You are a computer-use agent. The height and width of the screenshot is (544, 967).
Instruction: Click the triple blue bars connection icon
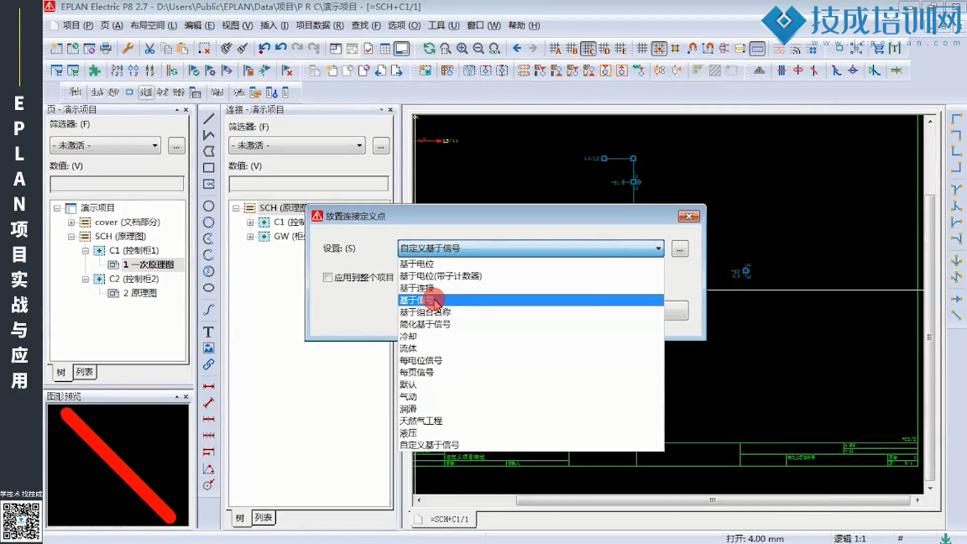tap(781, 71)
